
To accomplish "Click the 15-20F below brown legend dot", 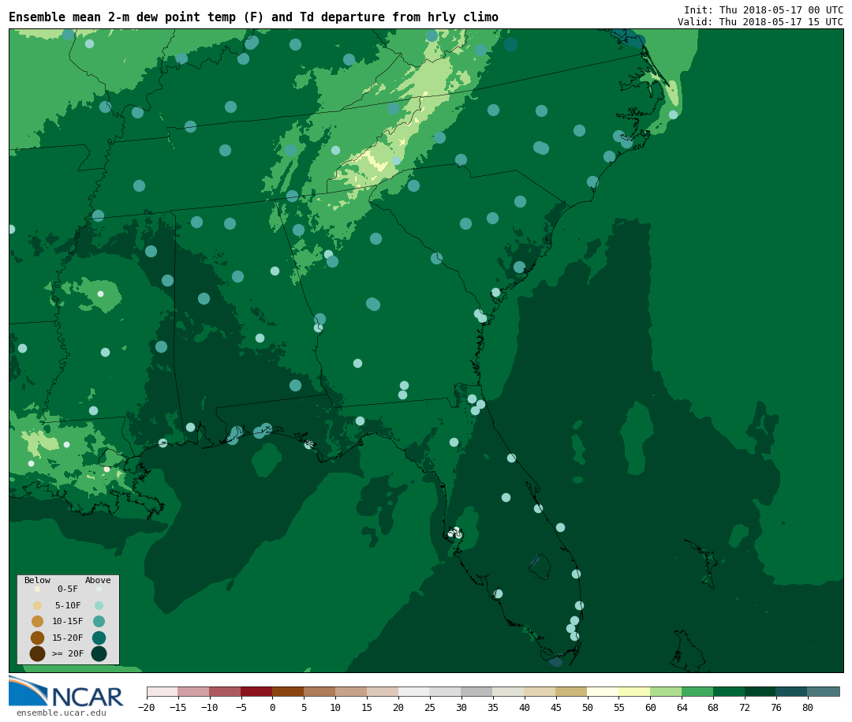I will [38, 638].
